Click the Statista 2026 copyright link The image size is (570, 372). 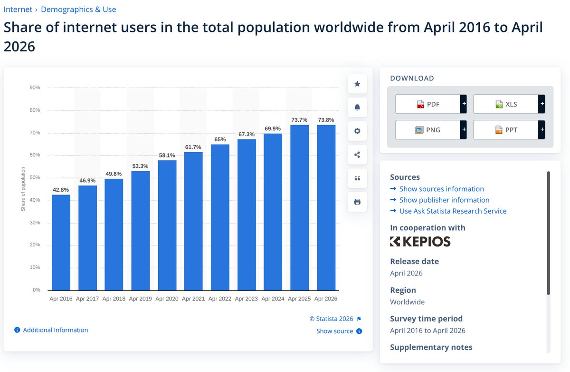pyautogui.click(x=332, y=319)
